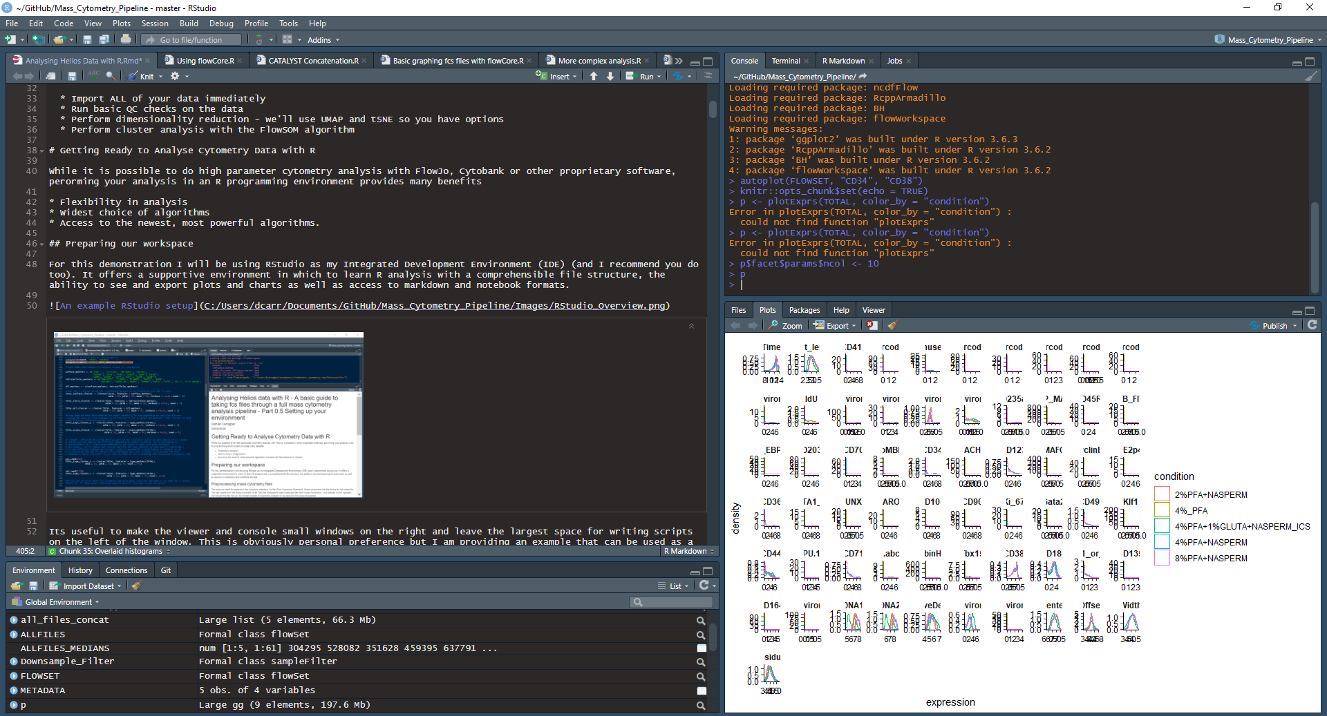The width and height of the screenshot is (1327, 716).
Task: Open the Session menu
Action: (x=155, y=23)
